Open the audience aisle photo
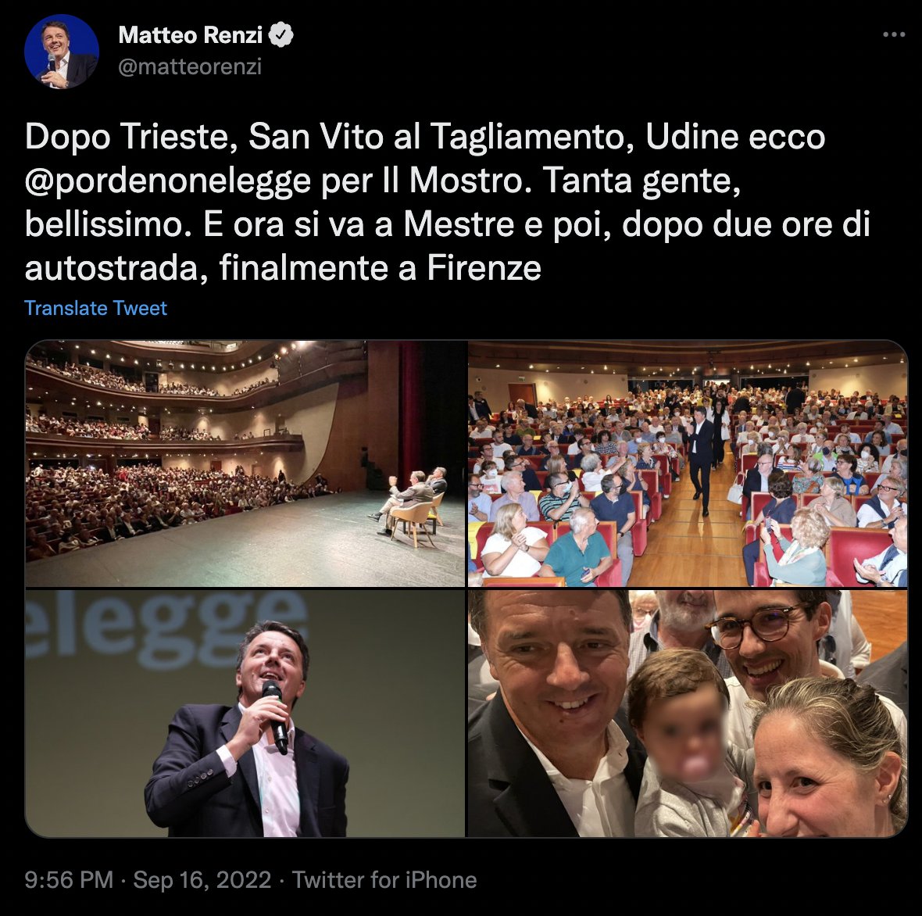 tap(688, 463)
